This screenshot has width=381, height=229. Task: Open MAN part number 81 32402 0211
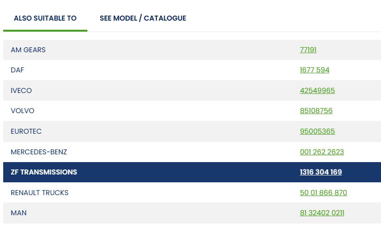click(322, 213)
